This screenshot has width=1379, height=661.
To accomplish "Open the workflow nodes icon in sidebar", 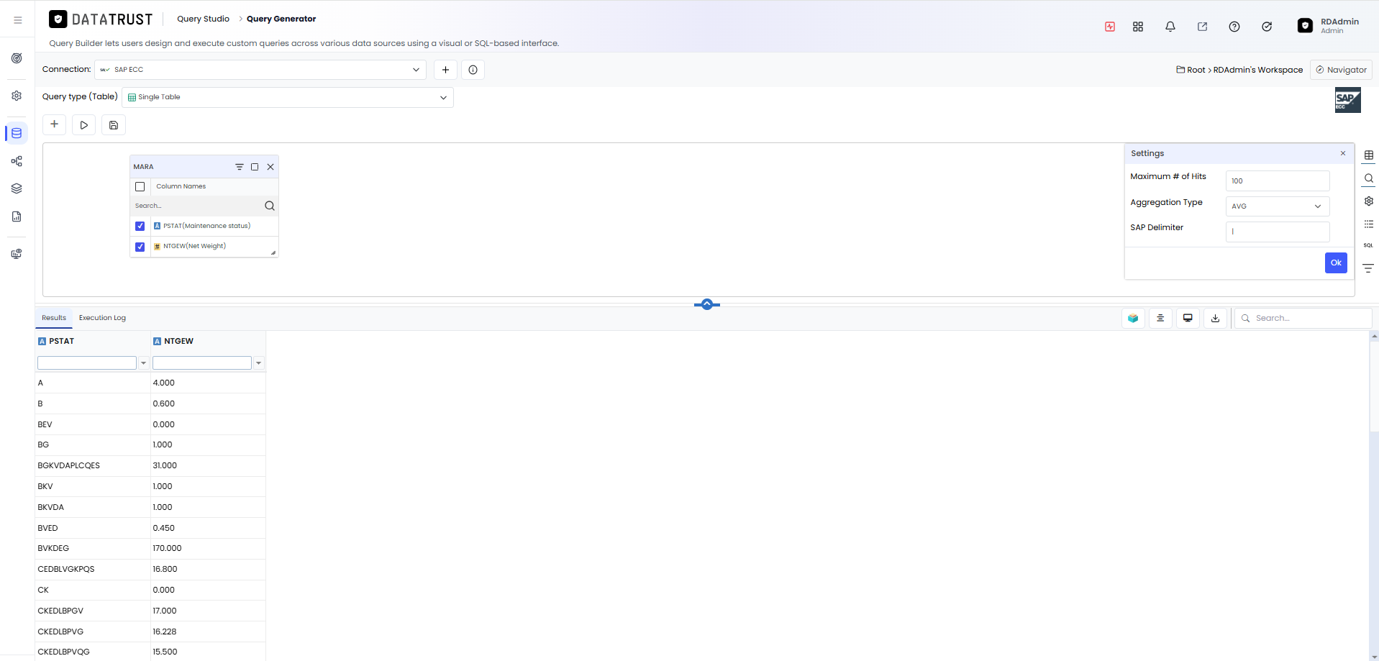I will coord(17,161).
